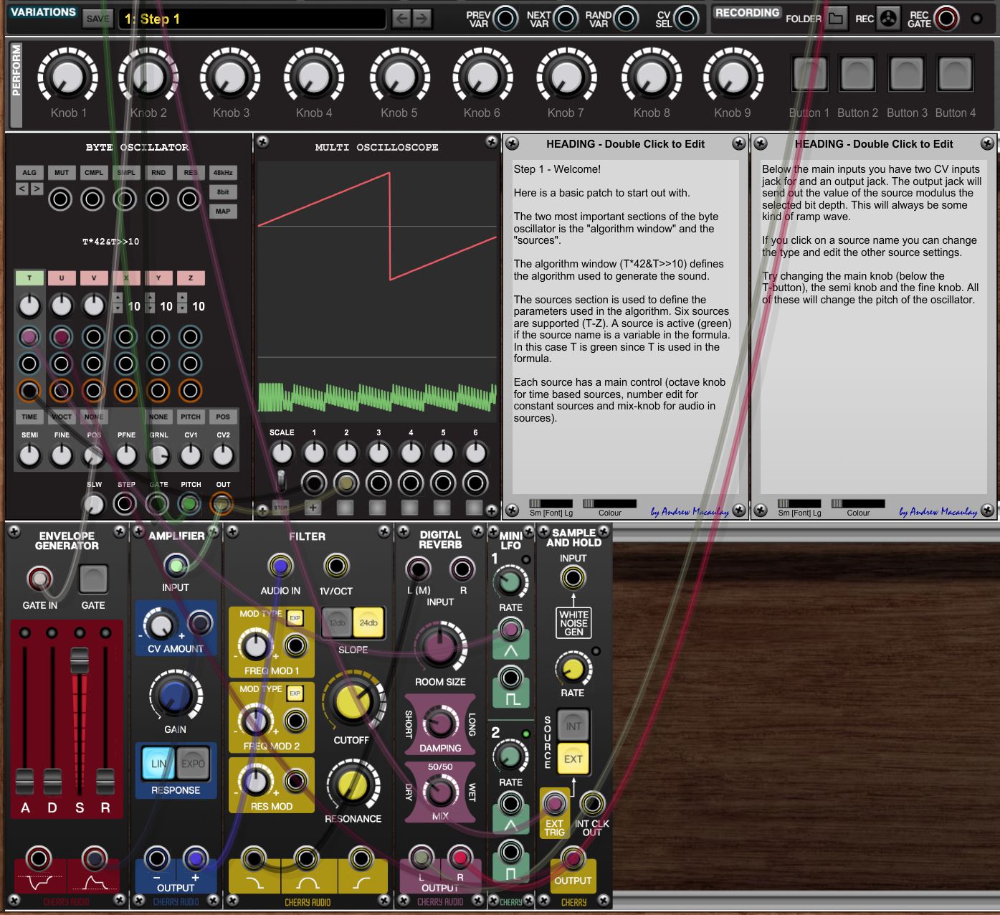Click the NEXT VAR jack
The width and height of the screenshot is (1000, 915).
pos(565,19)
